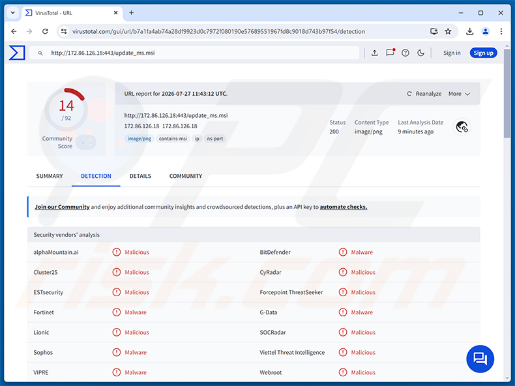Open a new browser tab

(x=132, y=13)
